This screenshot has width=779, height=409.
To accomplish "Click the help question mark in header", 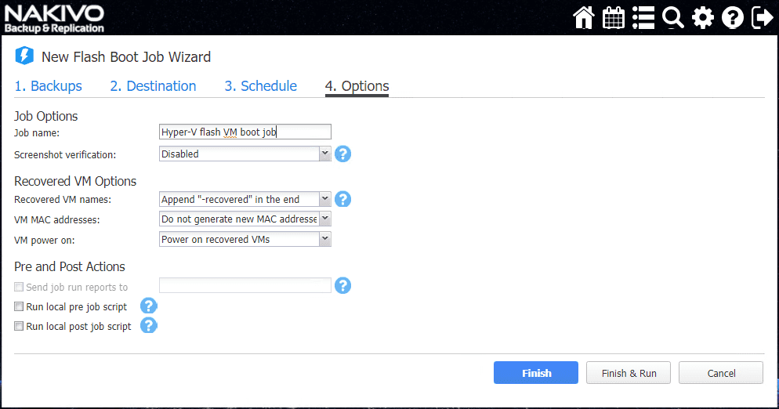I will (733, 17).
